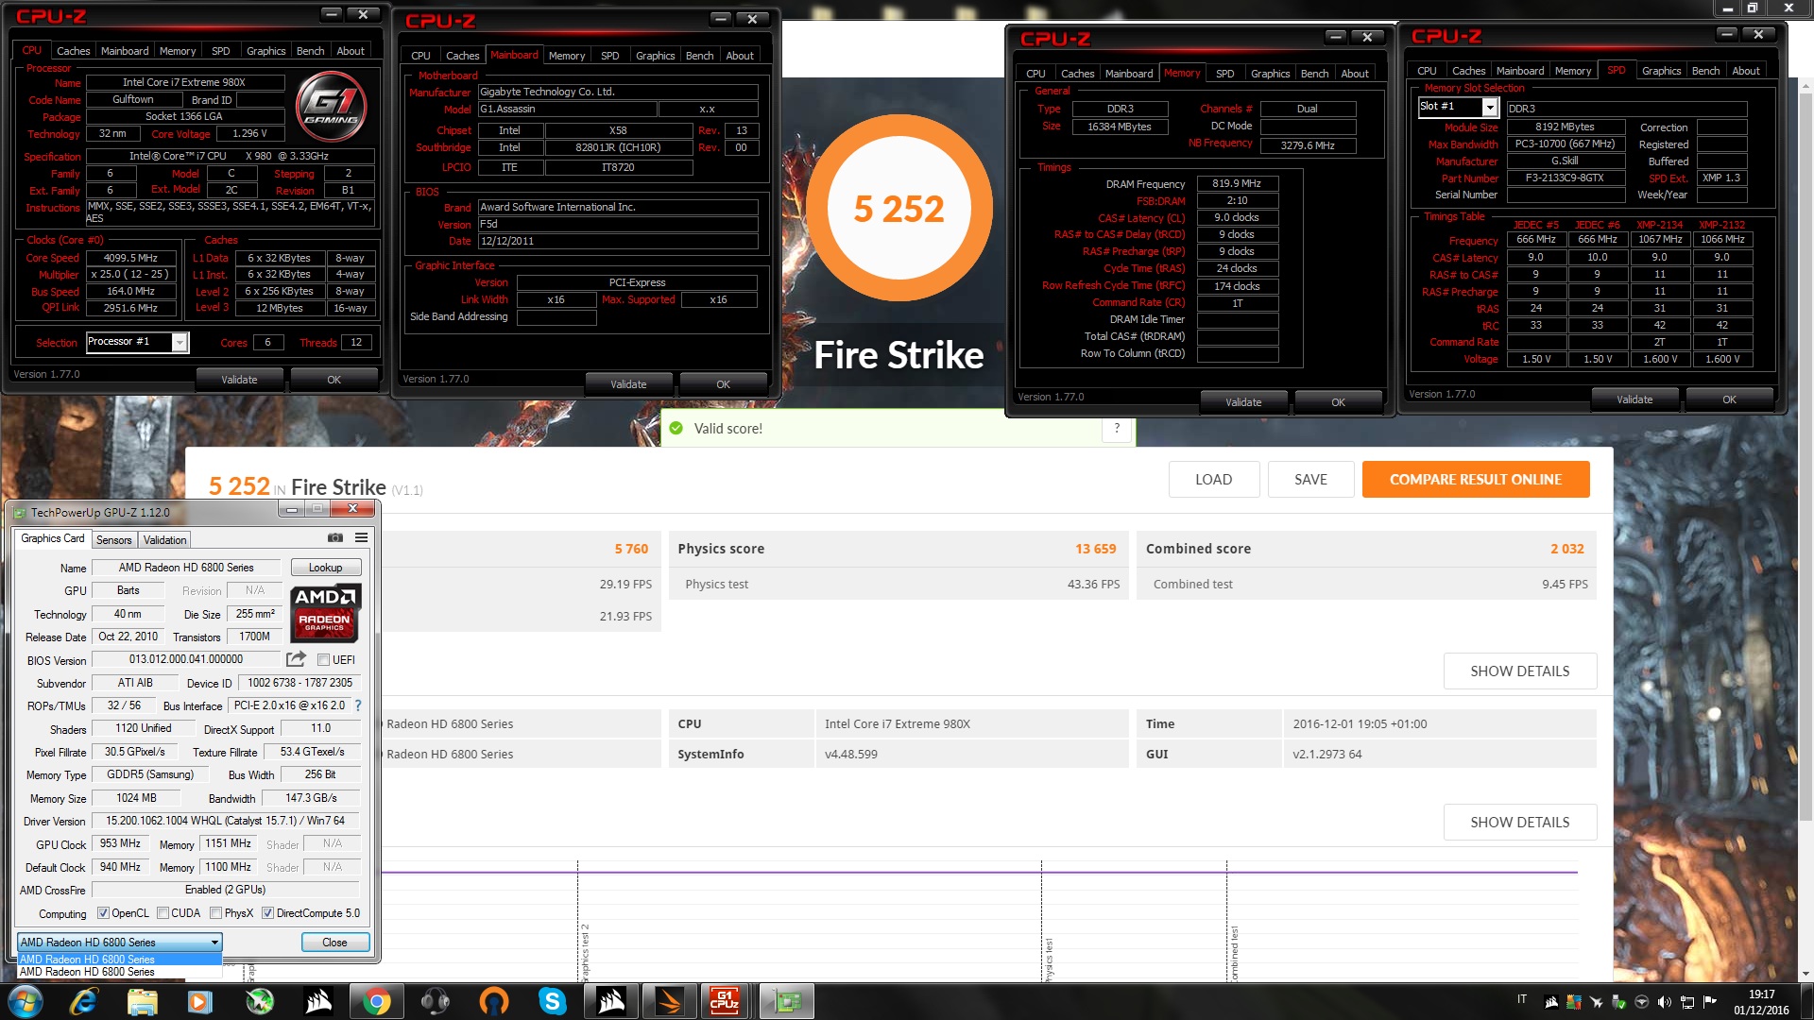Click the Close button in GPU-Z
Viewport: 1814px width, 1020px height.
coord(334,943)
